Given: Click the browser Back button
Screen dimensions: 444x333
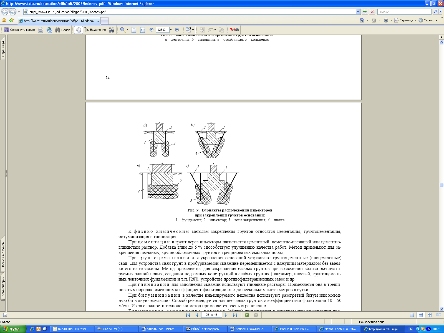Looking at the screenshot, I should point(5,12).
